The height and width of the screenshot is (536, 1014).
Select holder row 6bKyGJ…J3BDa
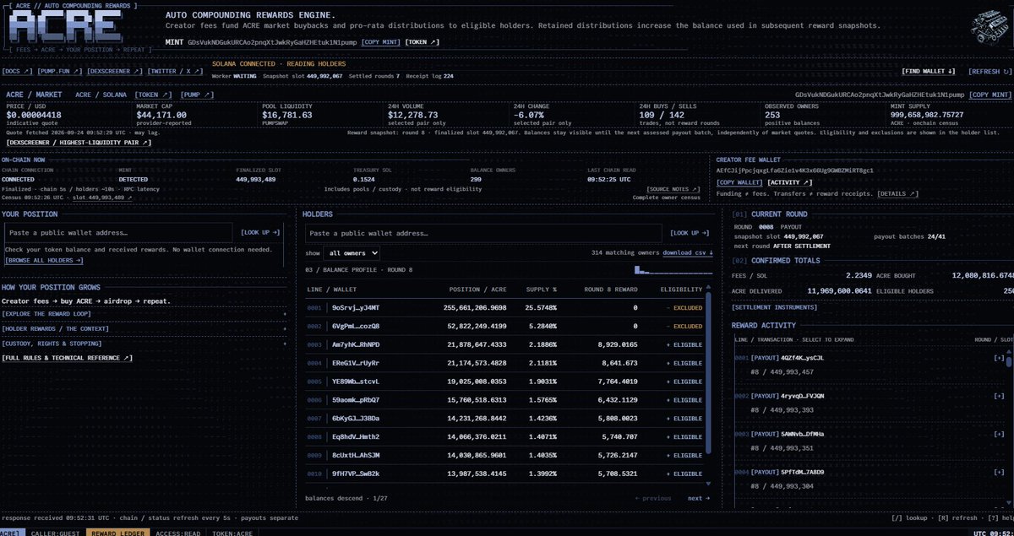[505, 419]
